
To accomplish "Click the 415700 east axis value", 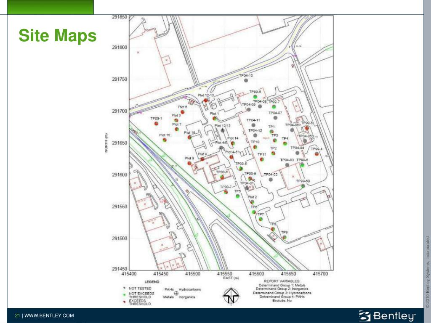I will coord(320,274).
